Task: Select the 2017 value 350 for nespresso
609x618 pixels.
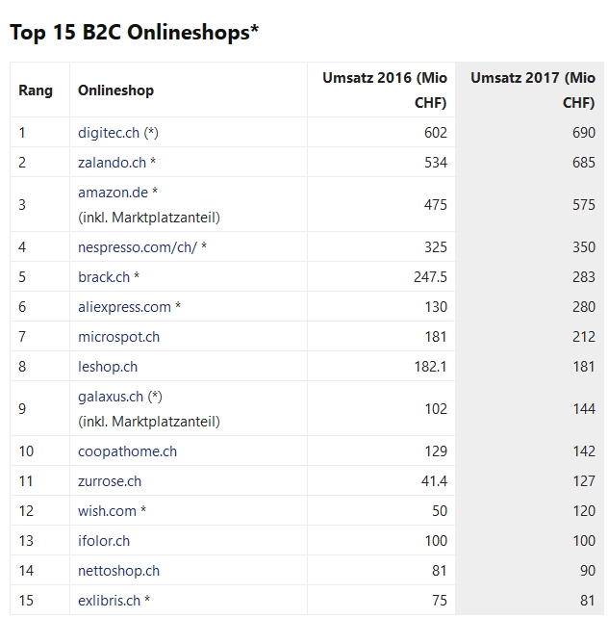Action: tap(584, 247)
